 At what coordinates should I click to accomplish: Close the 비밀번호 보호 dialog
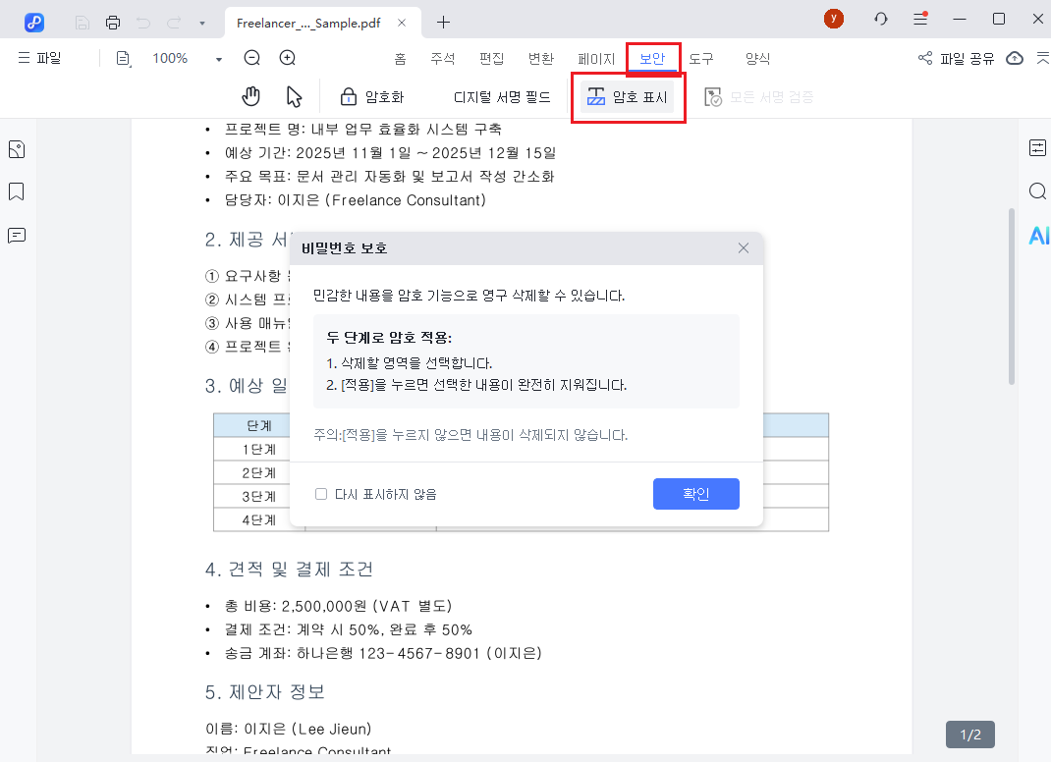pos(744,248)
